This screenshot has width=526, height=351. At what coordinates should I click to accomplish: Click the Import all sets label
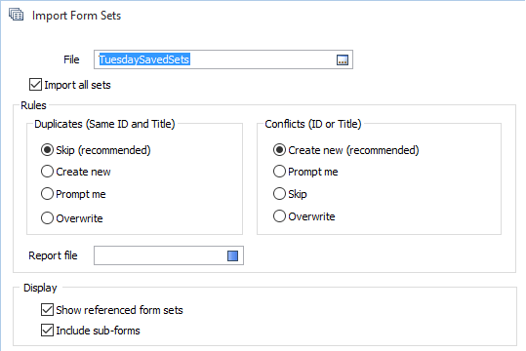click(77, 85)
